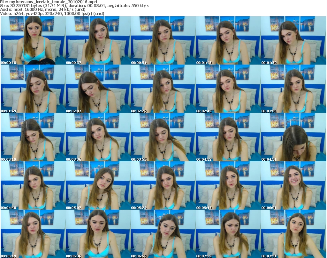Click the Video h264 info line

(52, 14)
